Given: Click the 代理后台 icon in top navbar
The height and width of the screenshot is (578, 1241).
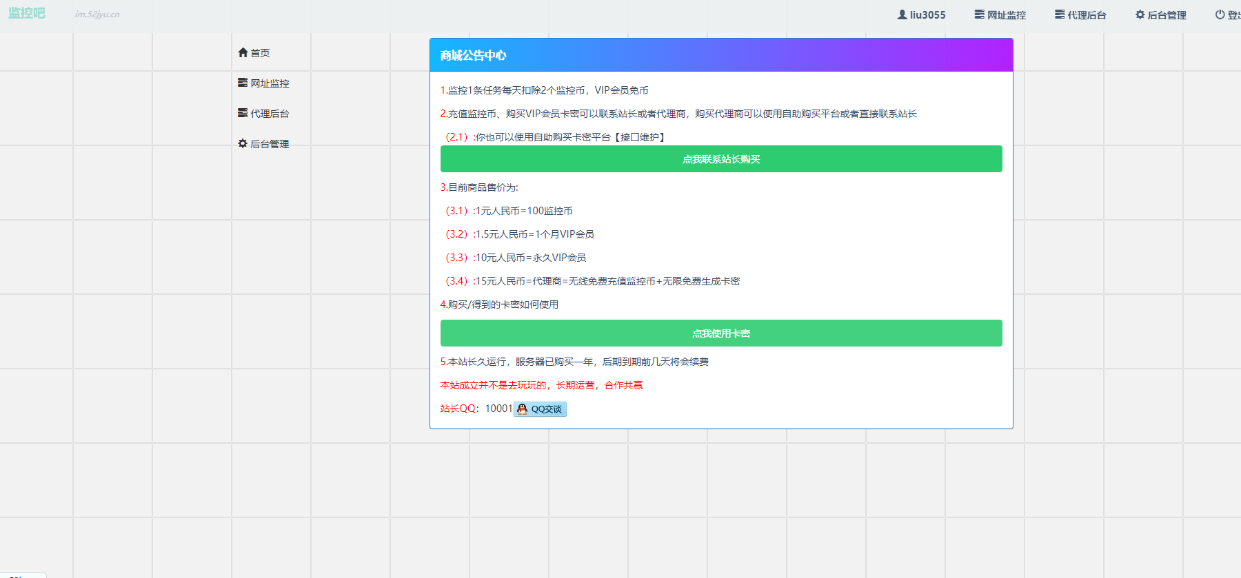Looking at the screenshot, I should point(1060,14).
